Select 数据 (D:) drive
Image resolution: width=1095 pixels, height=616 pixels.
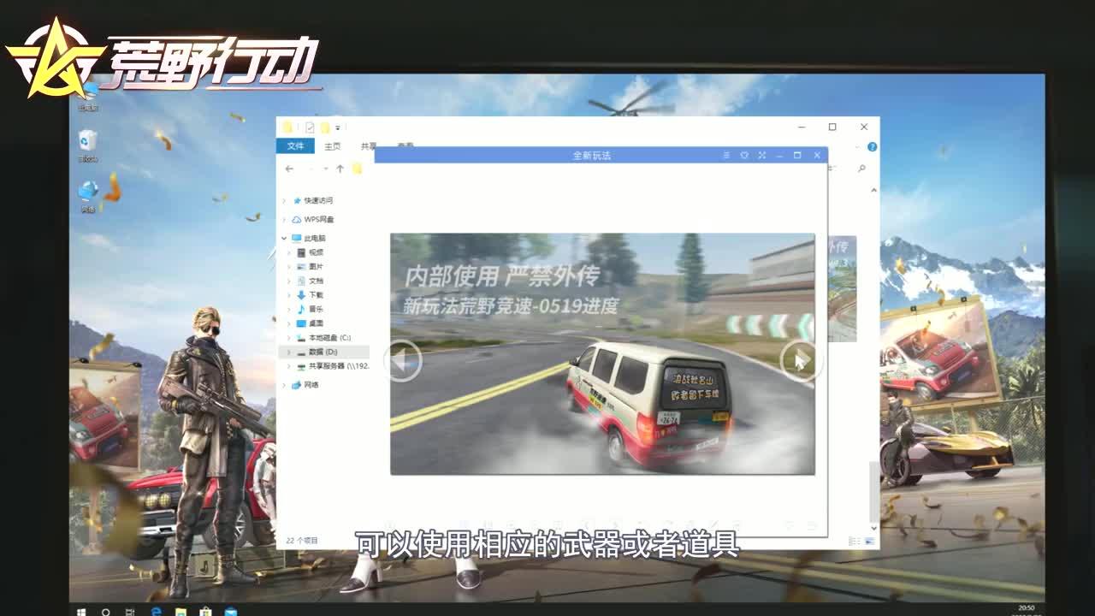[x=324, y=352]
